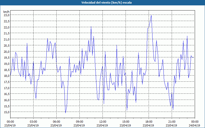The height and width of the screenshot is (128, 205).
Task: Click the '19,5' y-axis value
Action: click(x=7, y=57)
